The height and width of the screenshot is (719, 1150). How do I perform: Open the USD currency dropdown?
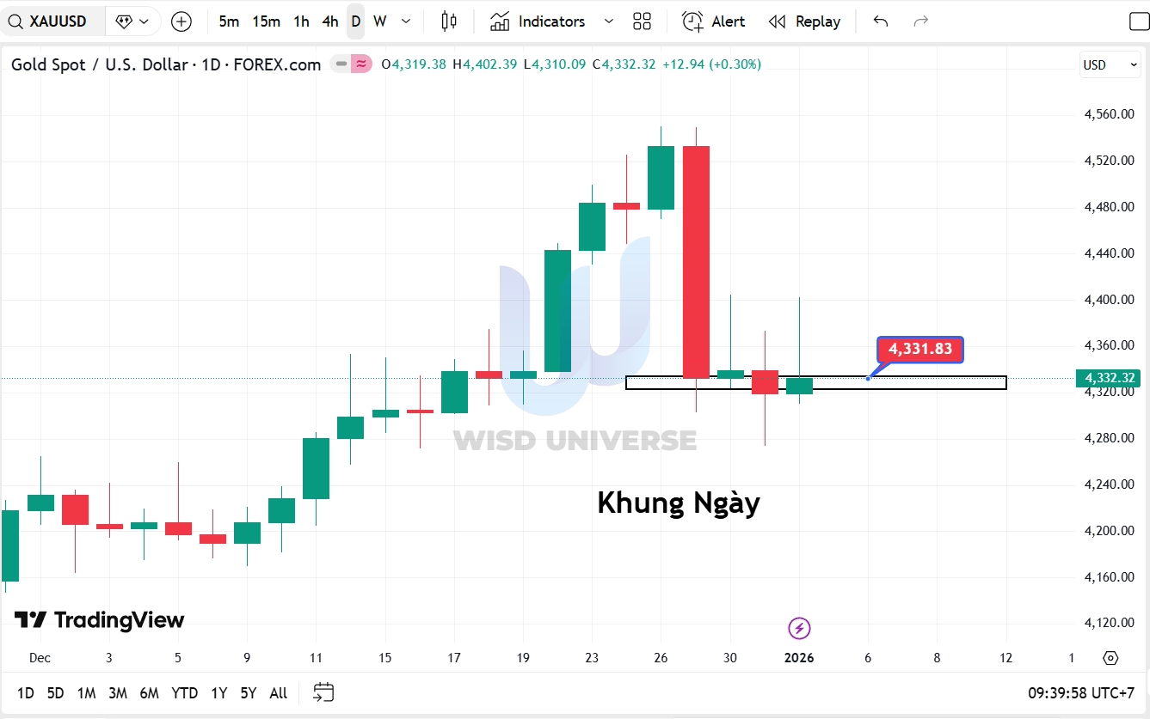click(x=1109, y=64)
